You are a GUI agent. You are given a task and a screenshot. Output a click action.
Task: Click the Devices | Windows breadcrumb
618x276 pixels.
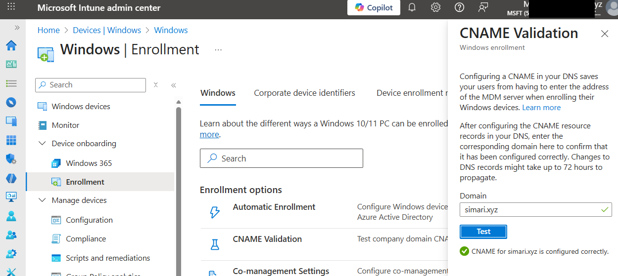(107, 30)
